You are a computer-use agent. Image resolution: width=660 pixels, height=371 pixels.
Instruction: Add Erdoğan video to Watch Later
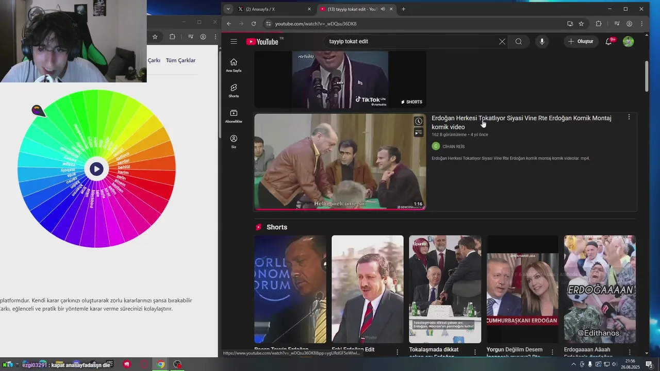point(419,122)
